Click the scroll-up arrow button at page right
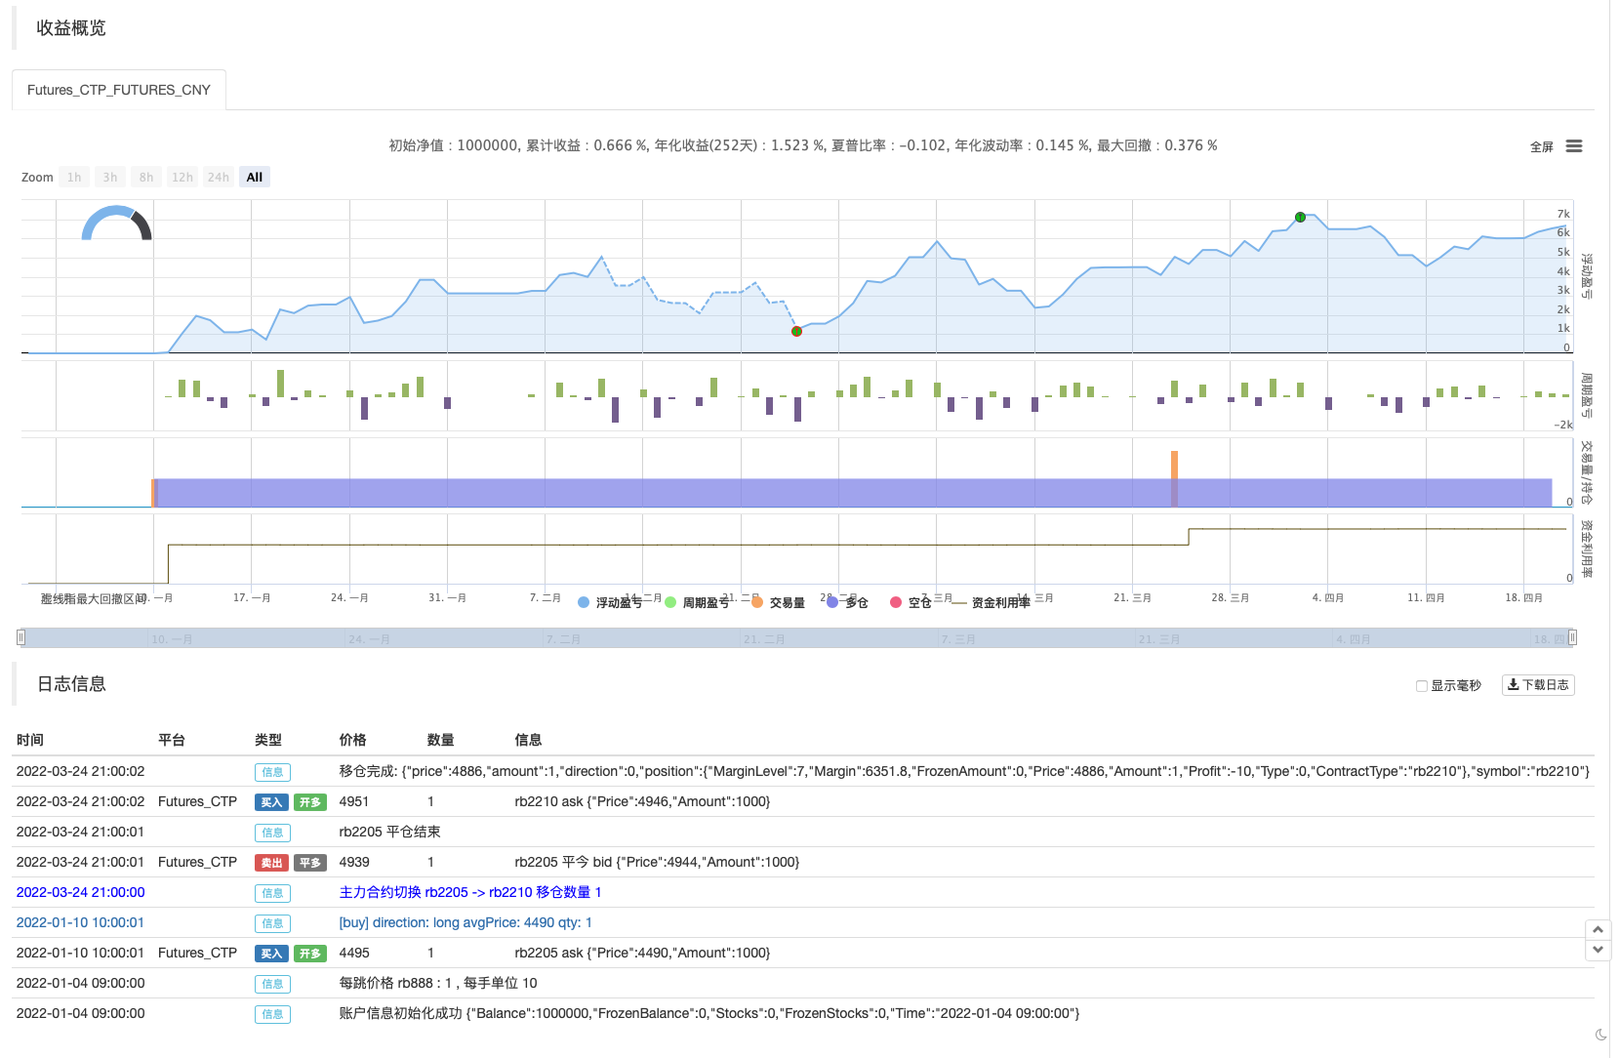1619x1058 pixels. (x=1598, y=929)
